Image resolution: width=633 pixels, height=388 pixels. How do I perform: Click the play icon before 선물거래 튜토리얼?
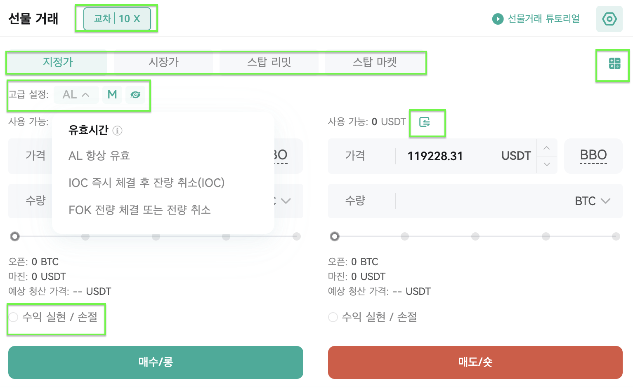[x=498, y=19]
